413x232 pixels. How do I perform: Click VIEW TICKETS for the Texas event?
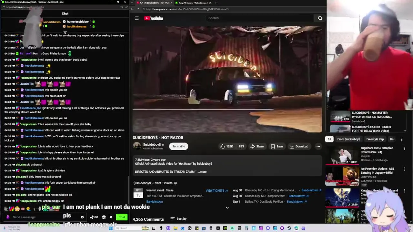217,190
